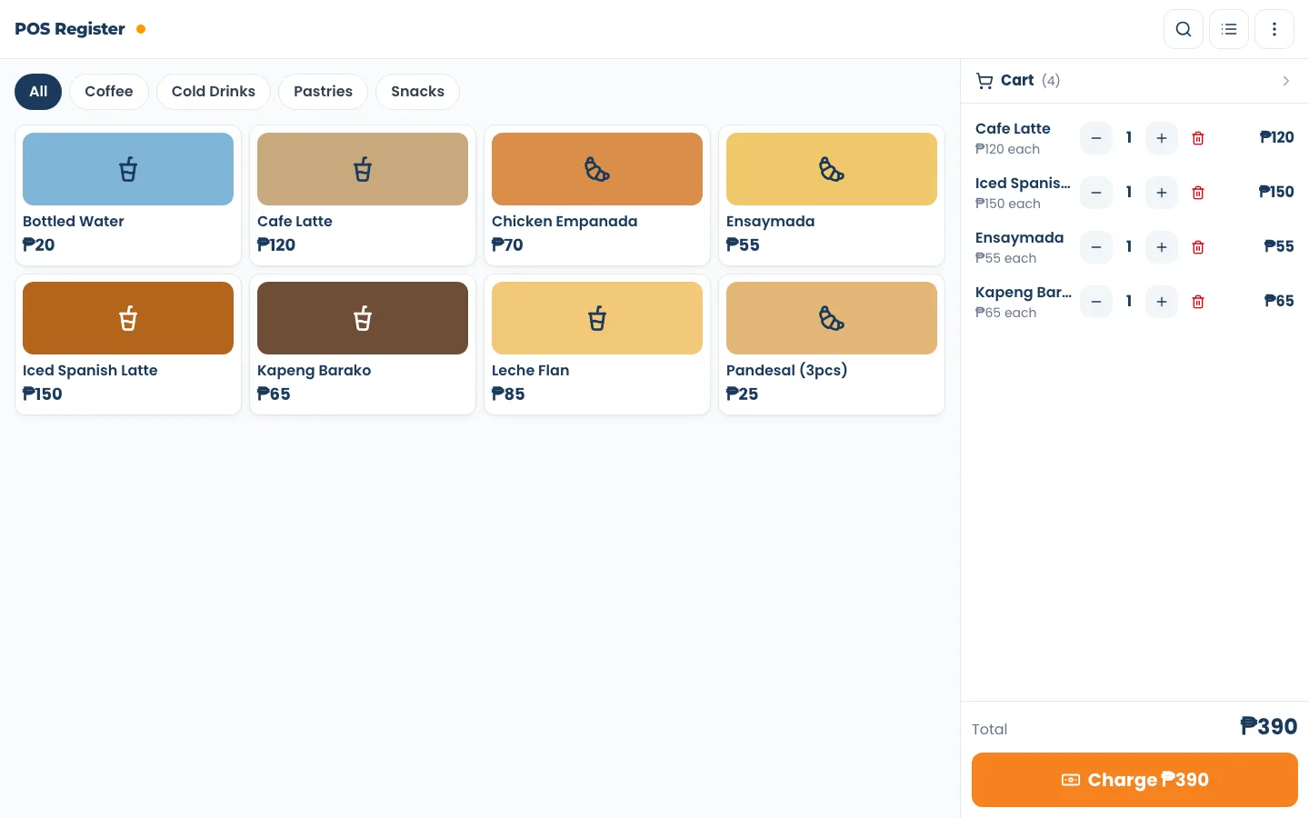Image resolution: width=1309 pixels, height=818 pixels.
Task: Click the '₱120 each' cart label
Action: click(1007, 150)
